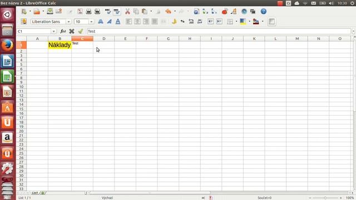Sort ascending A to Z
Viewport: 356px width, 200px height.
click(205, 11)
